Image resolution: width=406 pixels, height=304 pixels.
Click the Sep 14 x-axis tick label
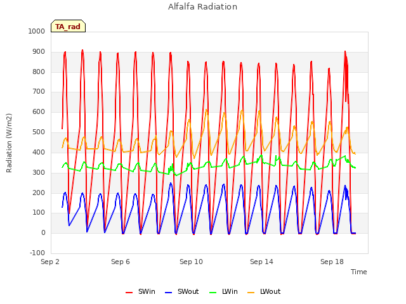click(x=261, y=262)
